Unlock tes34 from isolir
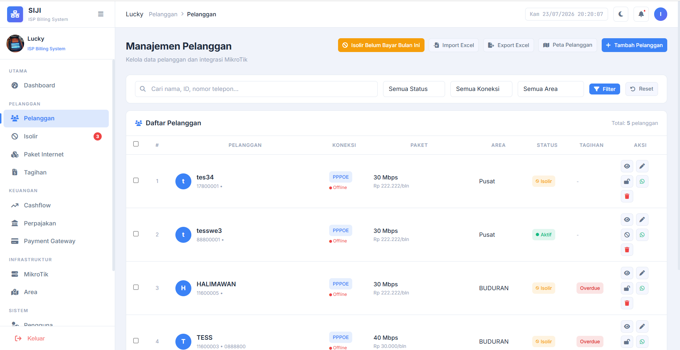 (627, 182)
